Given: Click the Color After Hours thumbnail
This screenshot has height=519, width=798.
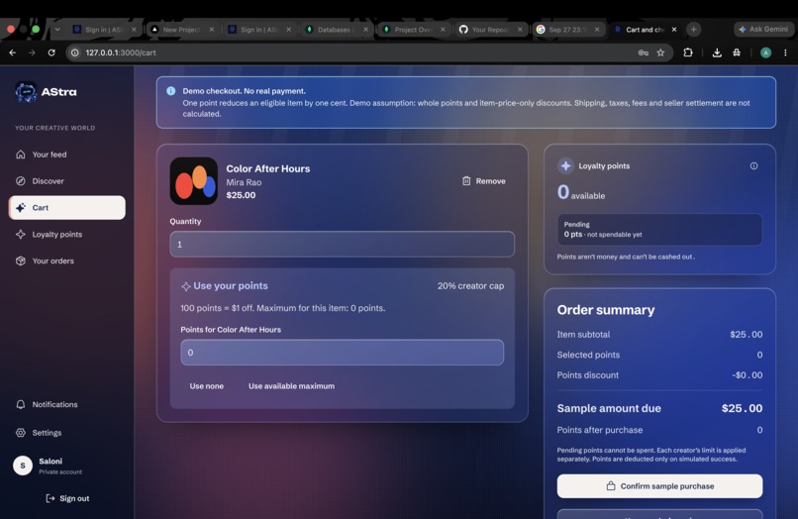Looking at the screenshot, I should pos(193,181).
